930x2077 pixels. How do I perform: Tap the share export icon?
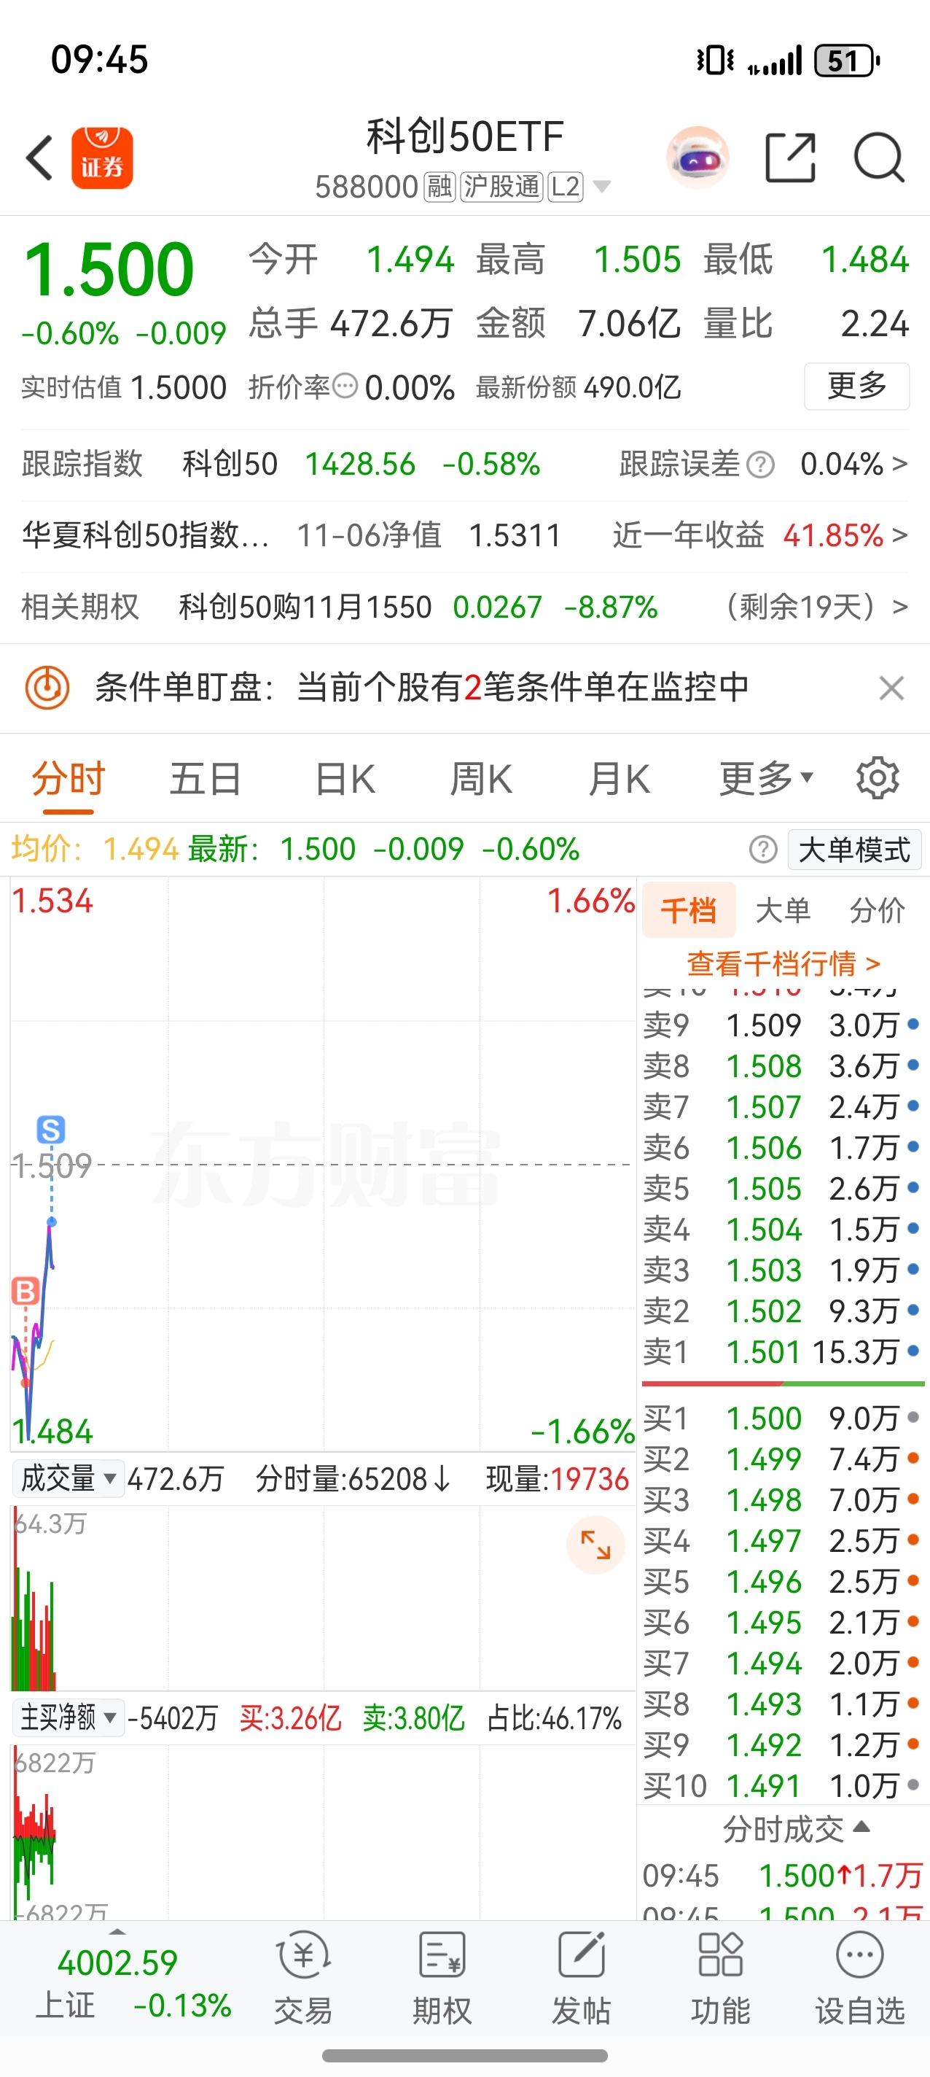point(790,158)
